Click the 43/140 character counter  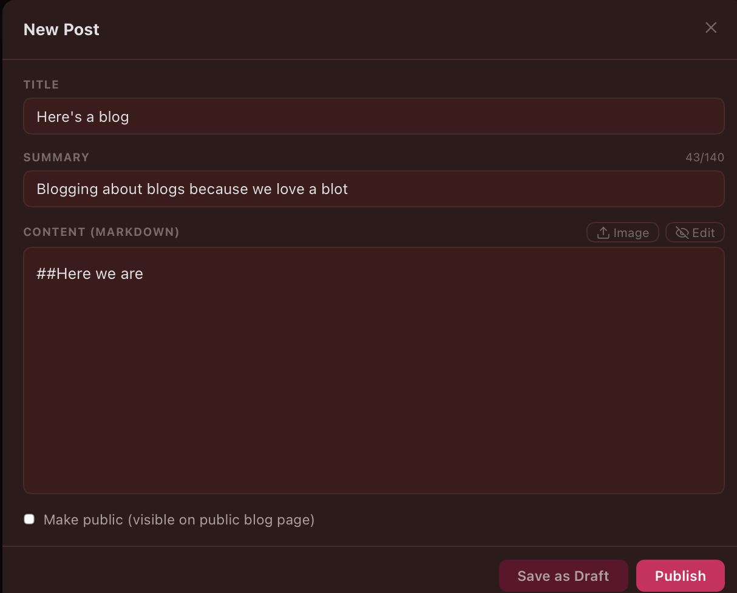point(705,158)
